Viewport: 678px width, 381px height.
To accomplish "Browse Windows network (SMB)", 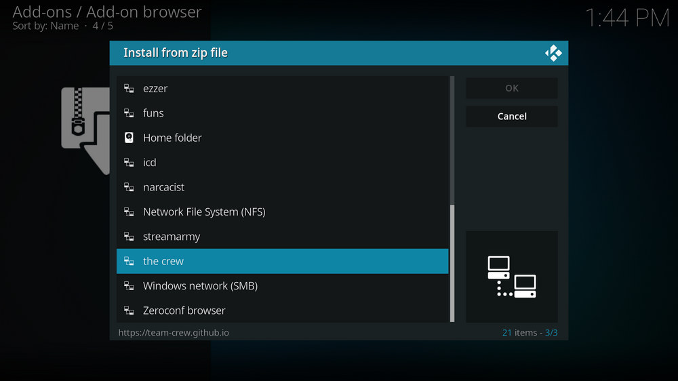I will click(200, 286).
